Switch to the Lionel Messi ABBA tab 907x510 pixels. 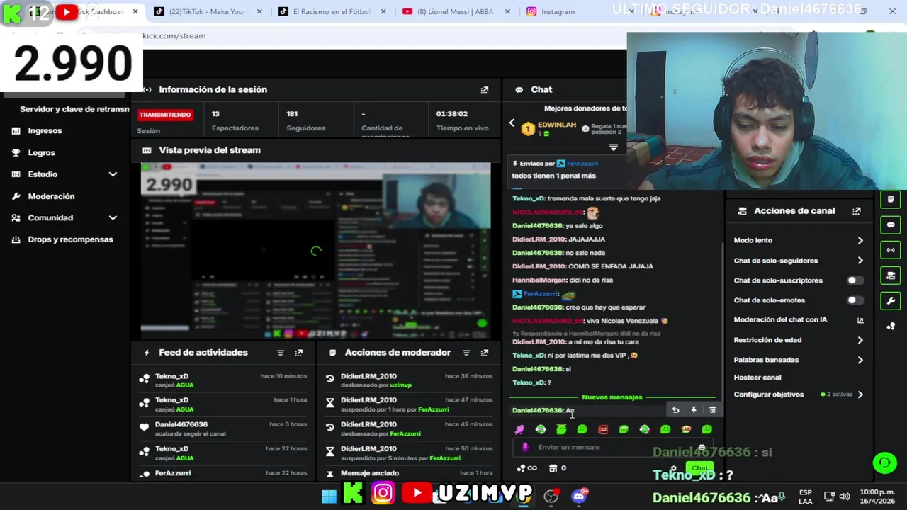(x=456, y=11)
